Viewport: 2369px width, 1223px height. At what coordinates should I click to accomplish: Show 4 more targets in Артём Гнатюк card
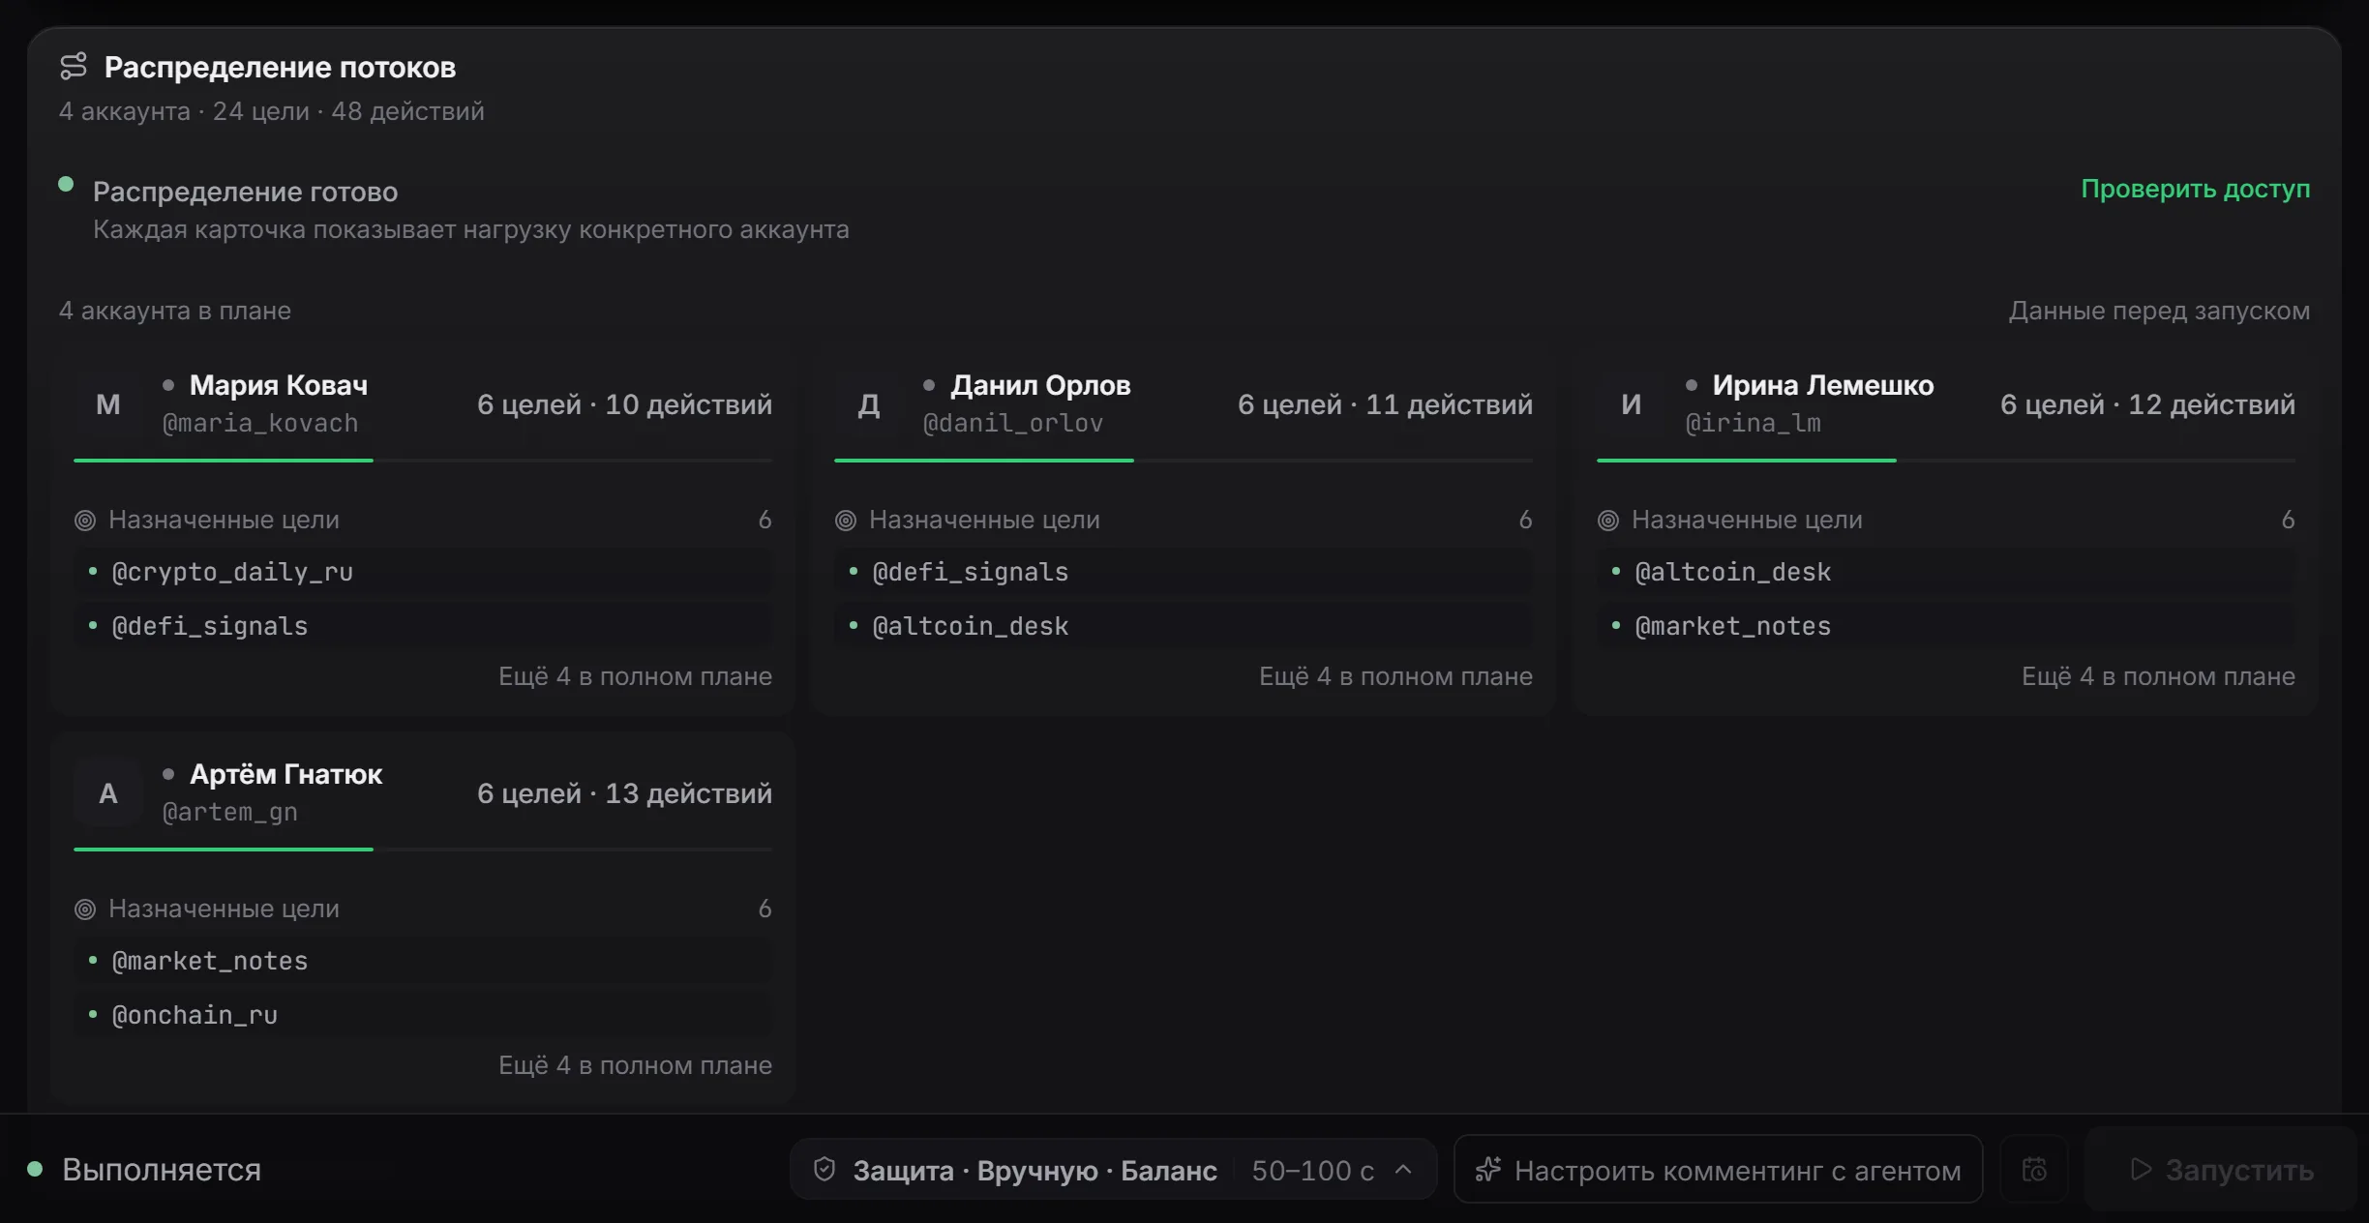tap(635, 1065)
